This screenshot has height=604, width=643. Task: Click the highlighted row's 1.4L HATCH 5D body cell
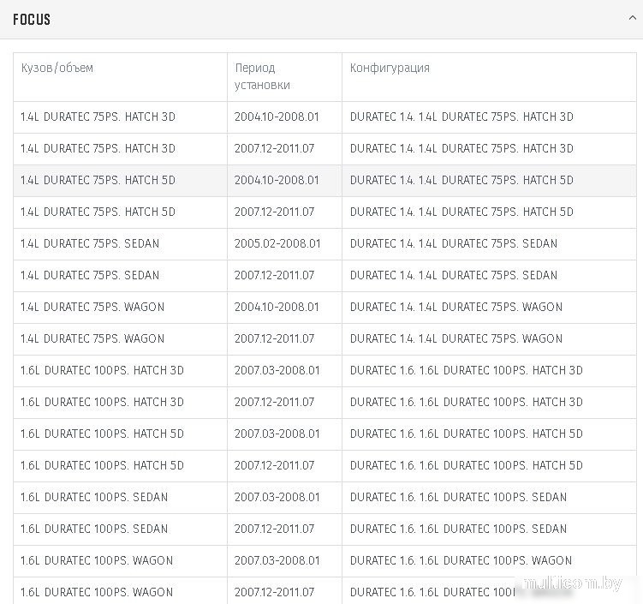click(98, 180)
